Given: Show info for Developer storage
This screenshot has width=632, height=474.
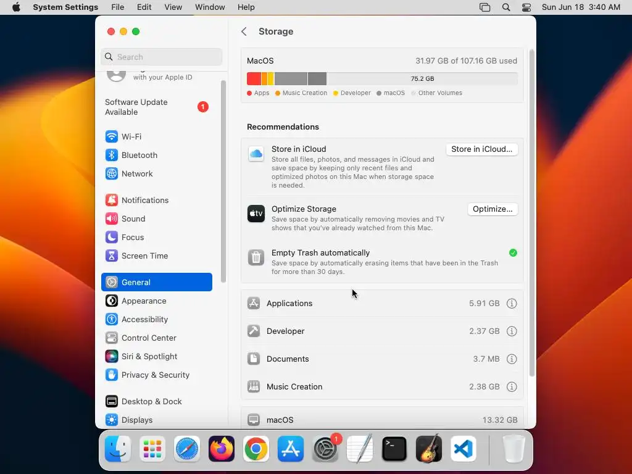Looking at the screenshot, I should tap(512, 331).
